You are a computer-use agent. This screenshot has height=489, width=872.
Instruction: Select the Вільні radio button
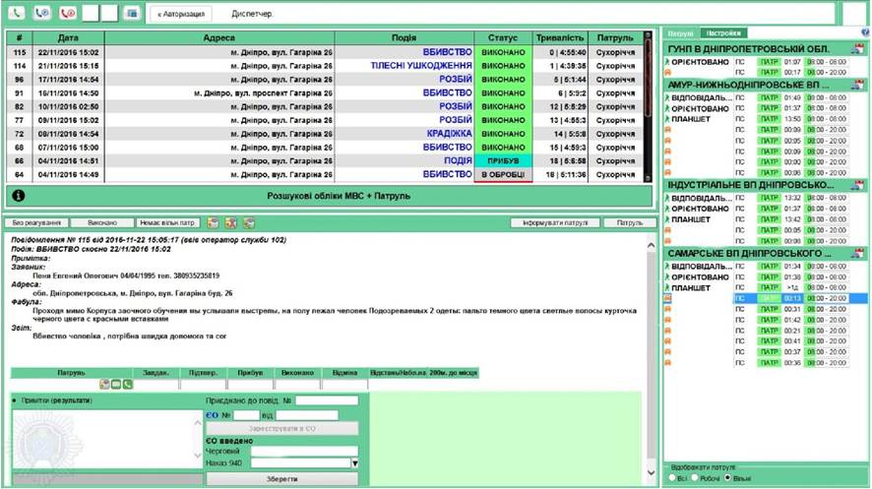(727, 478)
